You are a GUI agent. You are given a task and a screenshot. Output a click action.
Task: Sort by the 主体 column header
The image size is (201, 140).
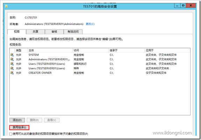coord(50,50)
